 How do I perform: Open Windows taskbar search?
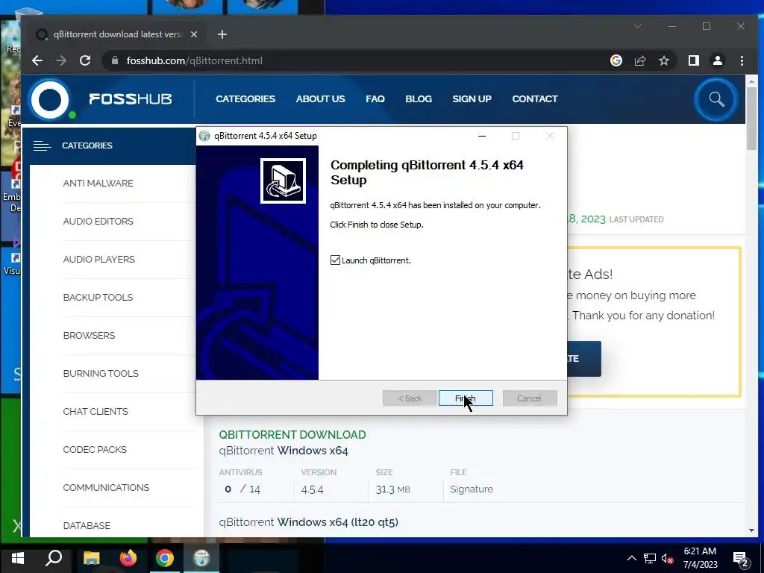[x=54, y=558]
